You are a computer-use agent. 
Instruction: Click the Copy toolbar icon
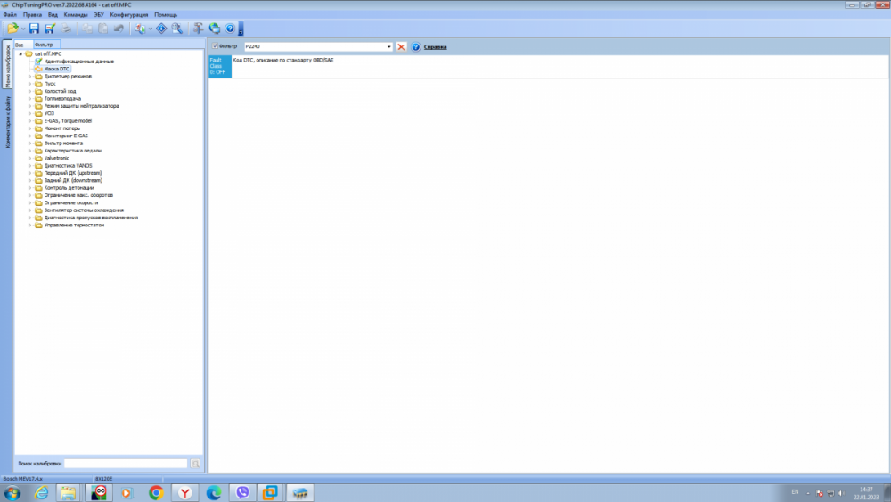[87, 29]
